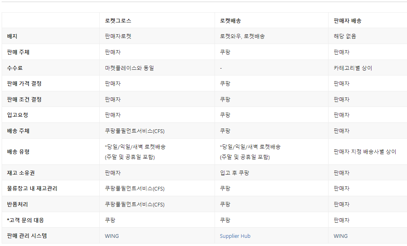This screenshot has height=246, width=407.
Task: Select the 판매 관리 시스템 row label
Action: (x=27, y=236)
